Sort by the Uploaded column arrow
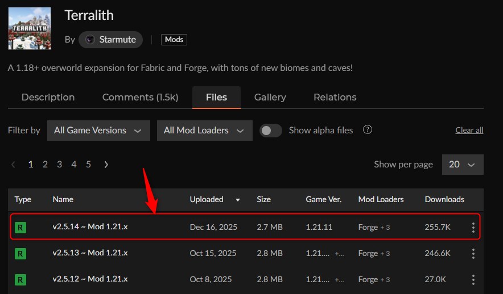The image size is (503, 294). (237, 200)
